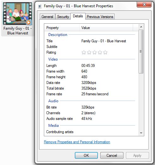Click the empty Subtitle value field
155x165 pixels.
coord(107,47)
